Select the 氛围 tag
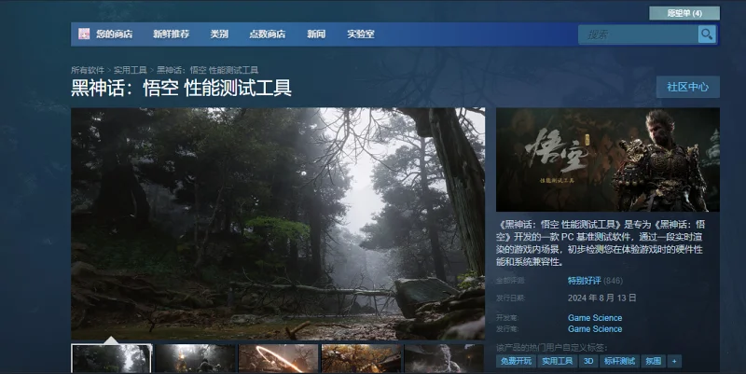746x374 pixels. pyautogui.click(x=654, y=361)
